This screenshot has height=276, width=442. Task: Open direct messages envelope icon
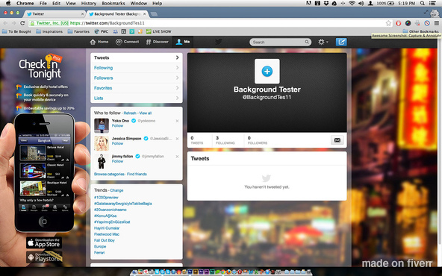click(337, 140)
